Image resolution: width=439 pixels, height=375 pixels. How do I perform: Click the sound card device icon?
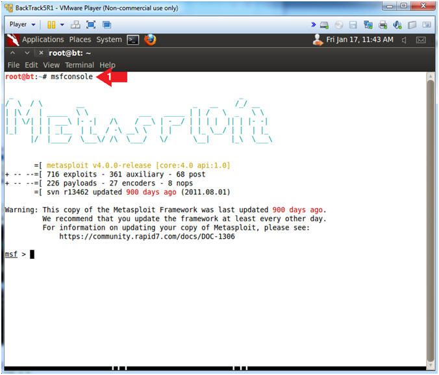pos(397,25)
